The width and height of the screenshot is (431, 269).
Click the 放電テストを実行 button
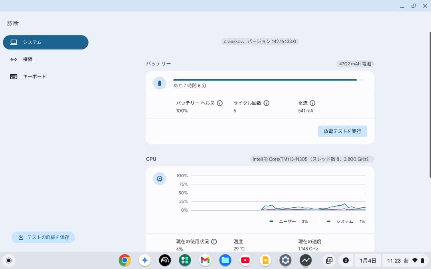point(342,131)
